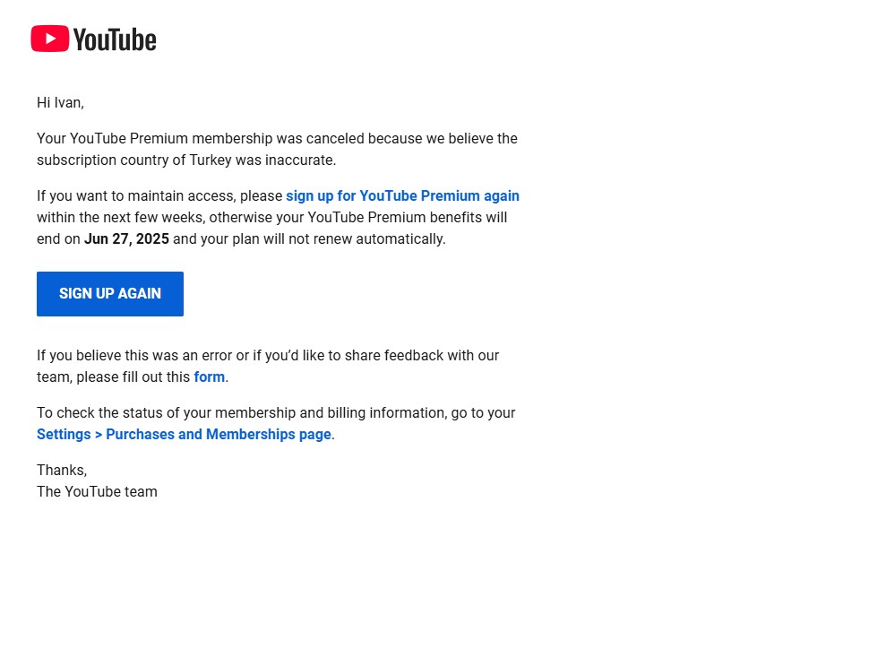Open the Settings > Purchases and Memberships page link

pos(185,434)
